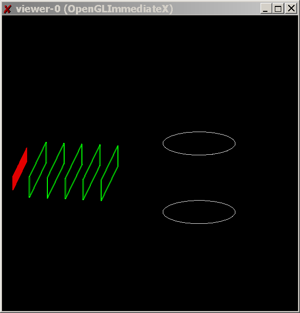300x313 pixels.
Task: Click black space midway between the two ellipses
Action: 199,177
